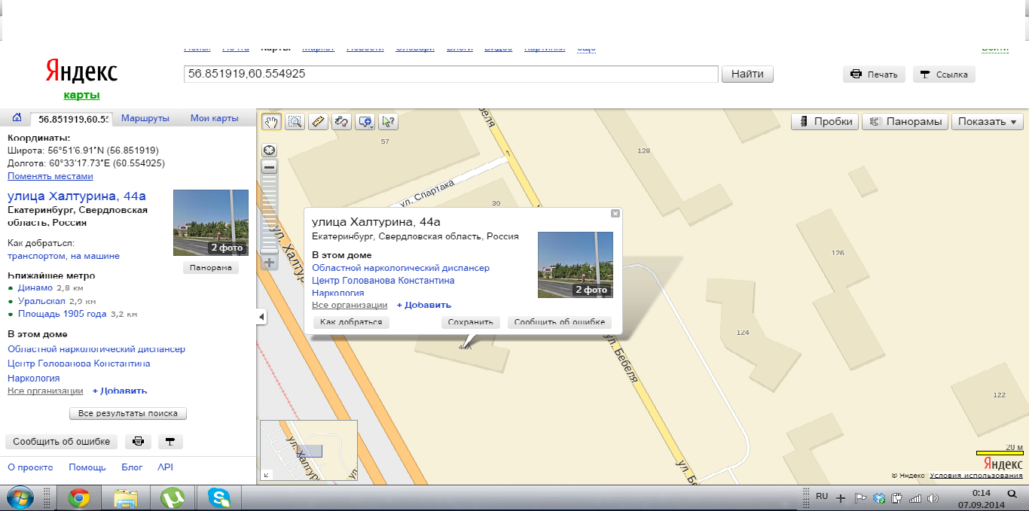Open Площадь 1905 года metro link
This screenshot has height=511, width=1029.
(61, 314)
